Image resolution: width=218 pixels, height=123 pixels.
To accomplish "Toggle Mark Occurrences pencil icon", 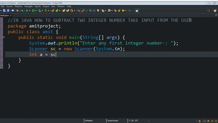I will point(83,11).
